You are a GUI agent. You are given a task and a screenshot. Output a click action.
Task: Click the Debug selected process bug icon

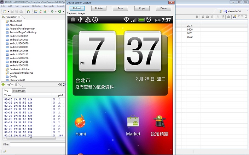coord(197,17)
